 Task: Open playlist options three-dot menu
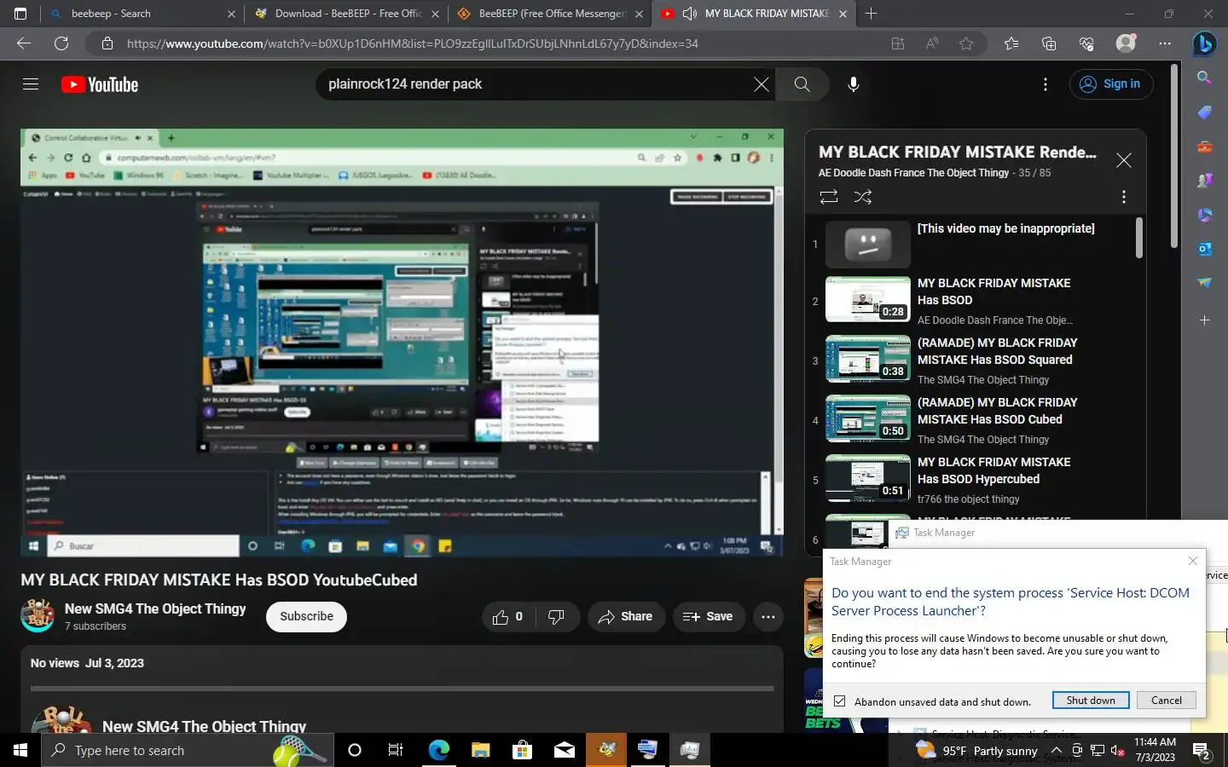point(1124,197)
